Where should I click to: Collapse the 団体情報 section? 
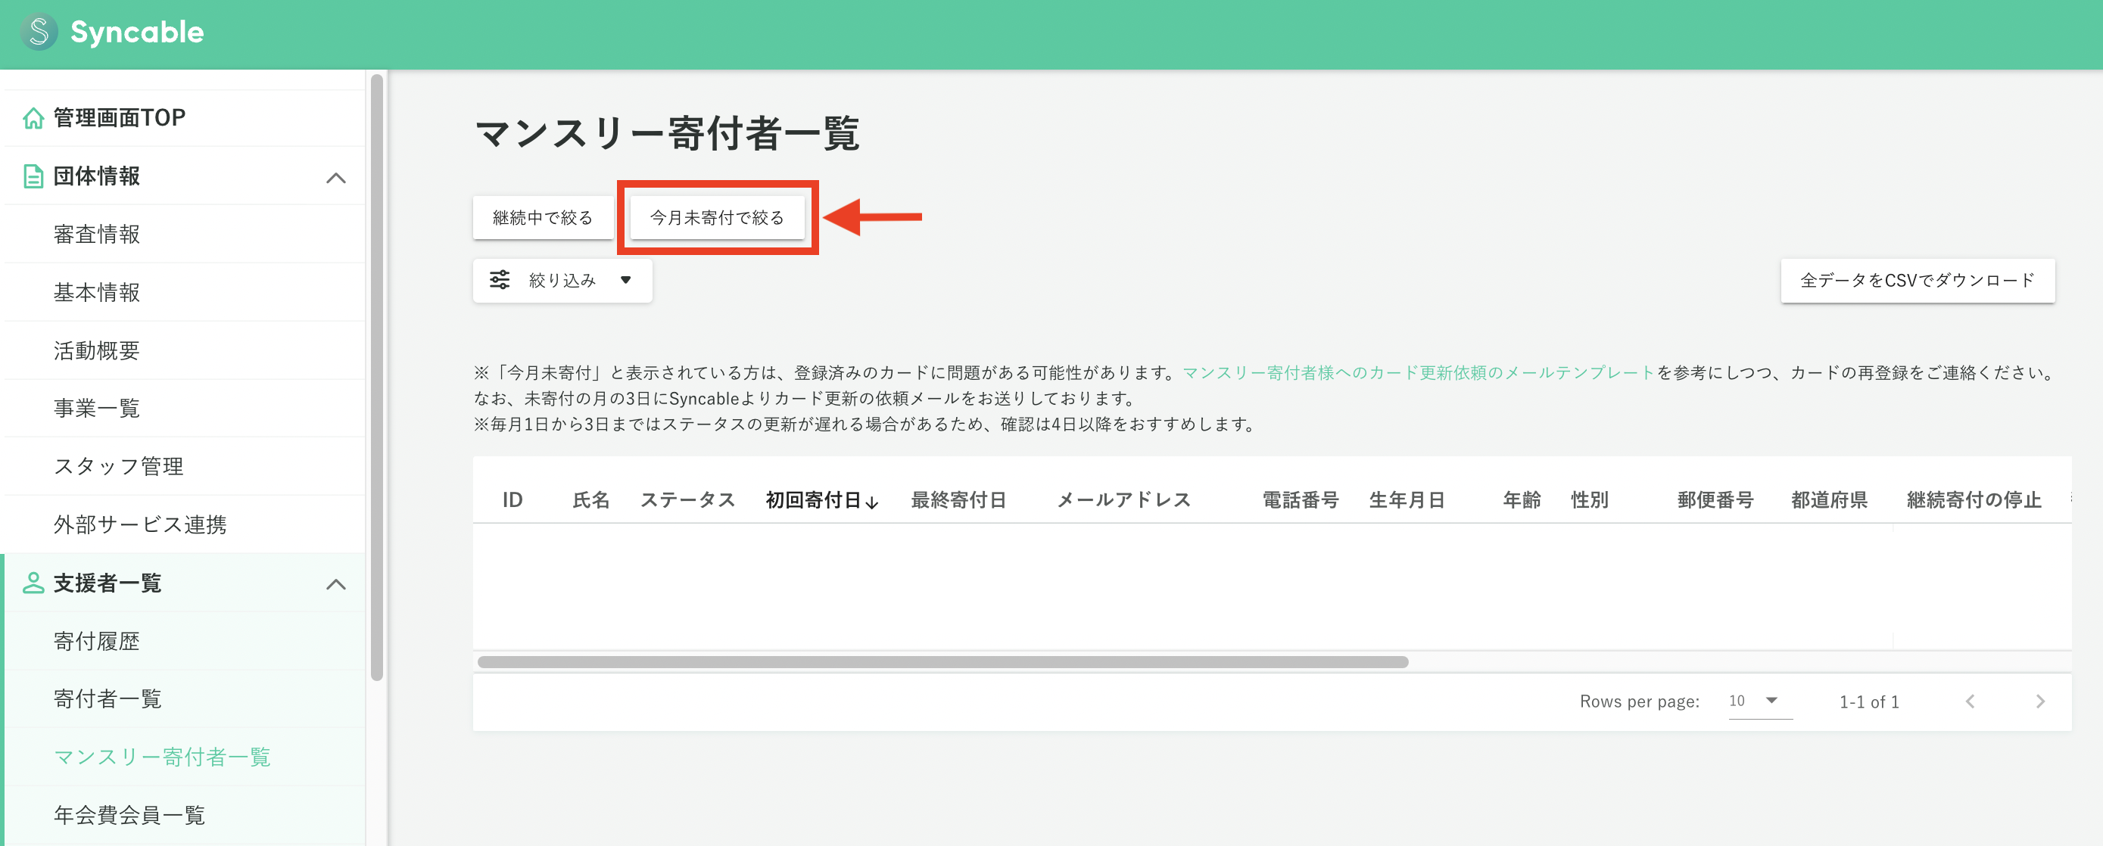[335, 177]
